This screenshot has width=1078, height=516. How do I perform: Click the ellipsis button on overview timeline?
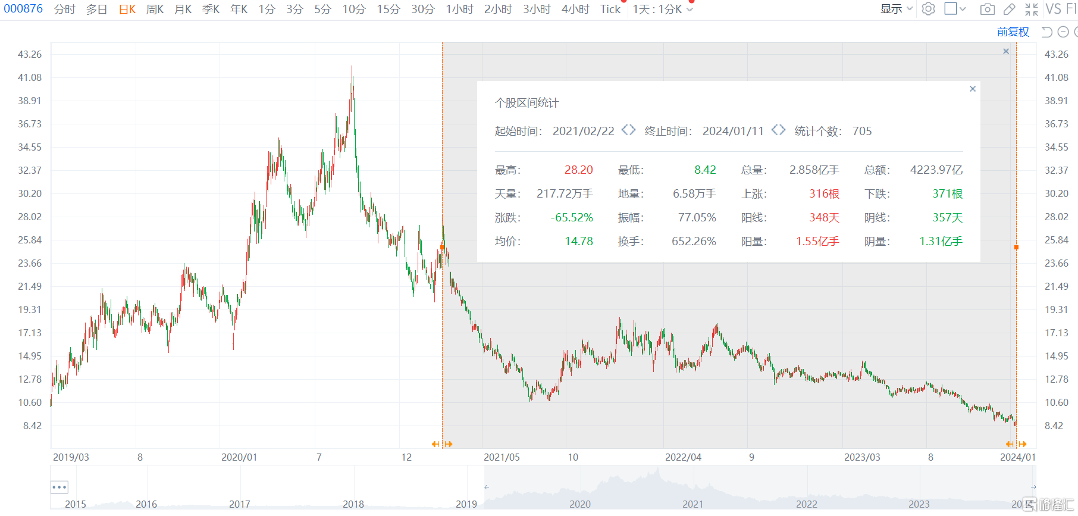tap(59, 487)
